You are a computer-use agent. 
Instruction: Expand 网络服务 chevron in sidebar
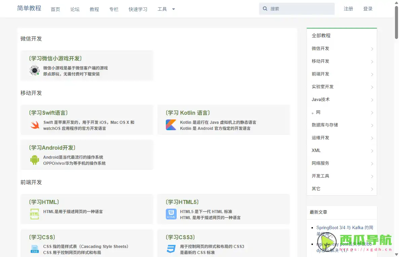(x=372, y=164)
